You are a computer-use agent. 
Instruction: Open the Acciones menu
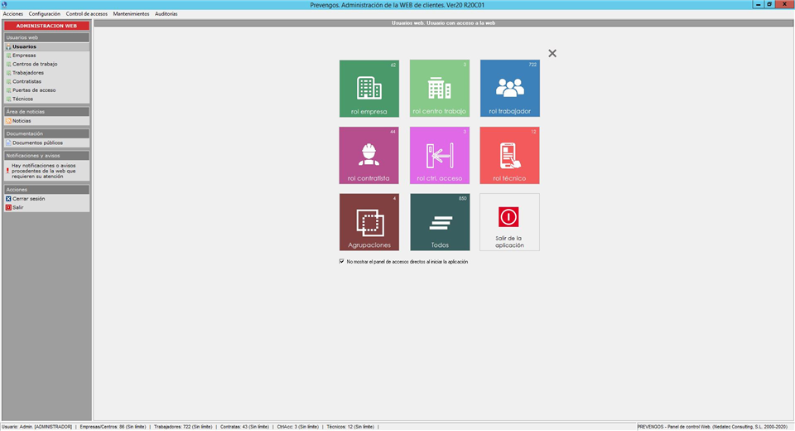[x=13, y=14]
